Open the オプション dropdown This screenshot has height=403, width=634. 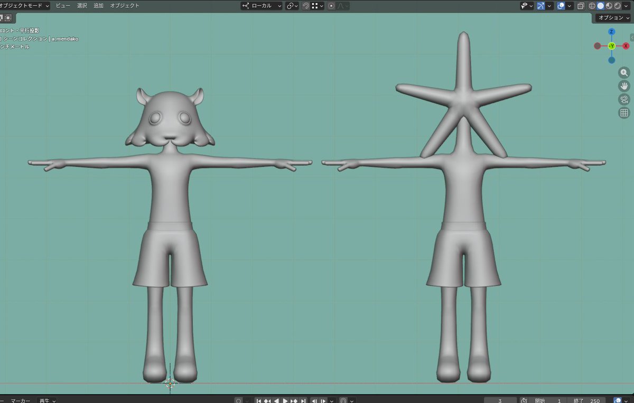613,17
